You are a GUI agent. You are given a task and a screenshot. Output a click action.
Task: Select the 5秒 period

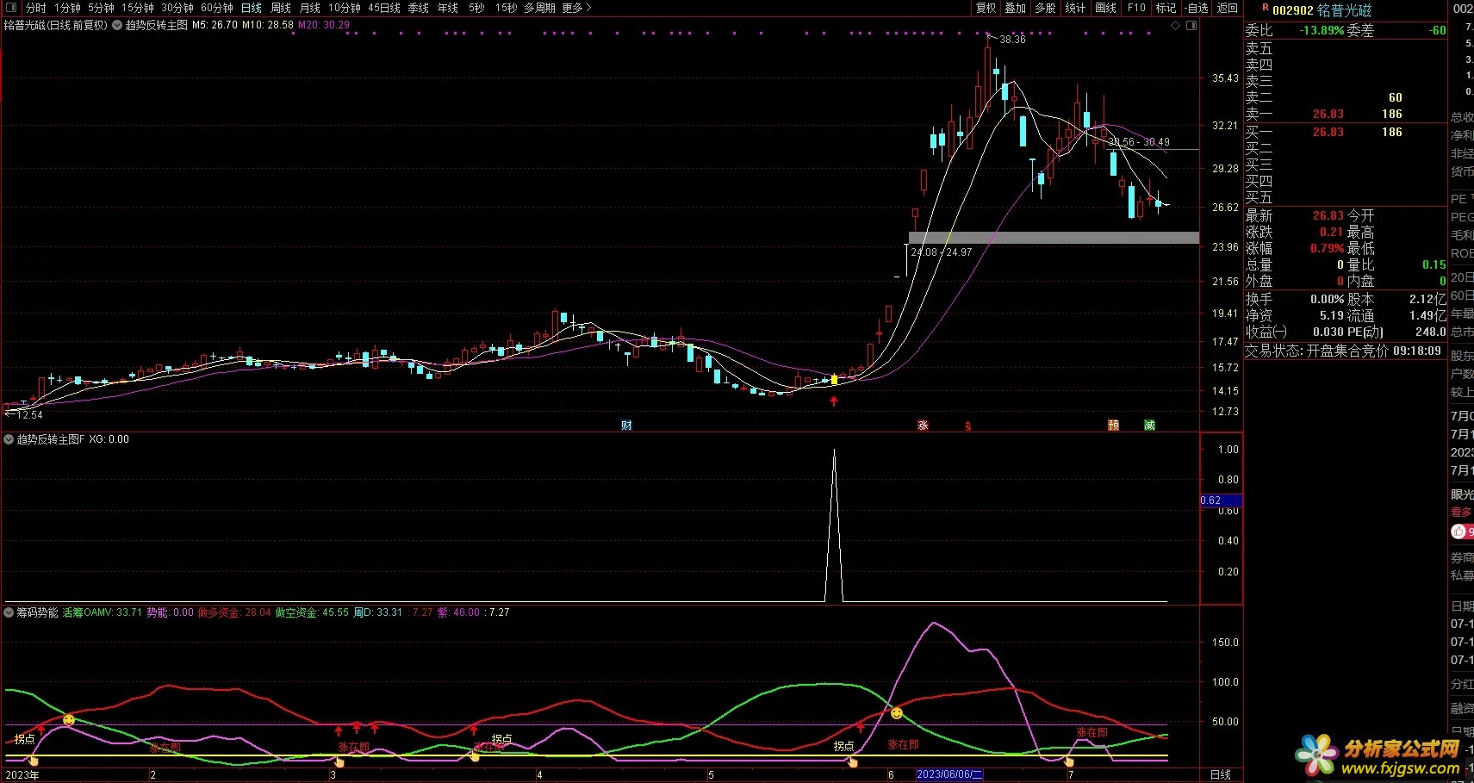coord(476,8)
